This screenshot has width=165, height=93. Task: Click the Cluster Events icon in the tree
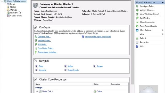[8, 16]
